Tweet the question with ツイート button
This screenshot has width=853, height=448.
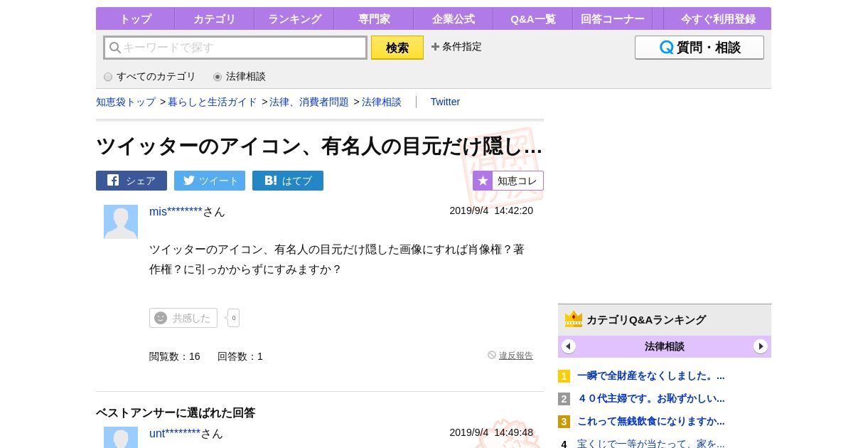[210, 181]
